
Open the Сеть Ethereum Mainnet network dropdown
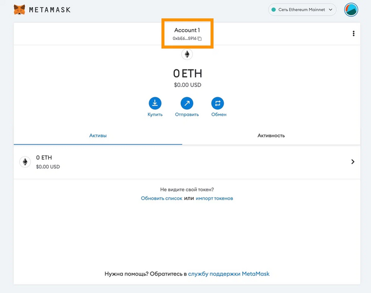pyautogui.click(x=302, y=10)
